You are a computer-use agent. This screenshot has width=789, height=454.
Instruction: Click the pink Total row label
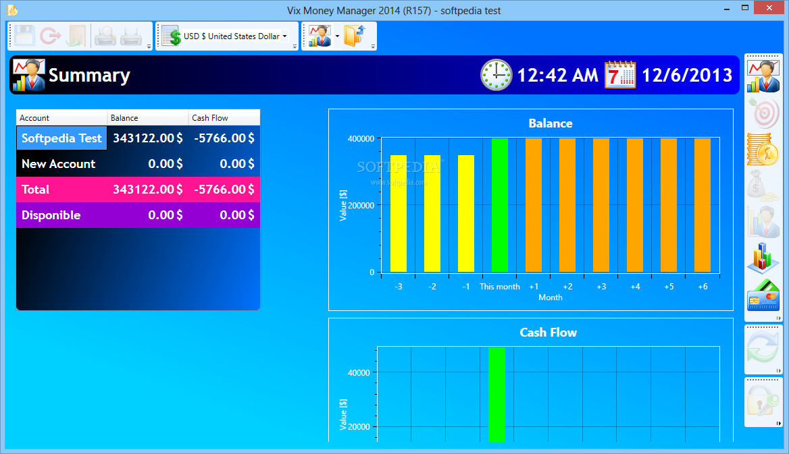(35, 190)
